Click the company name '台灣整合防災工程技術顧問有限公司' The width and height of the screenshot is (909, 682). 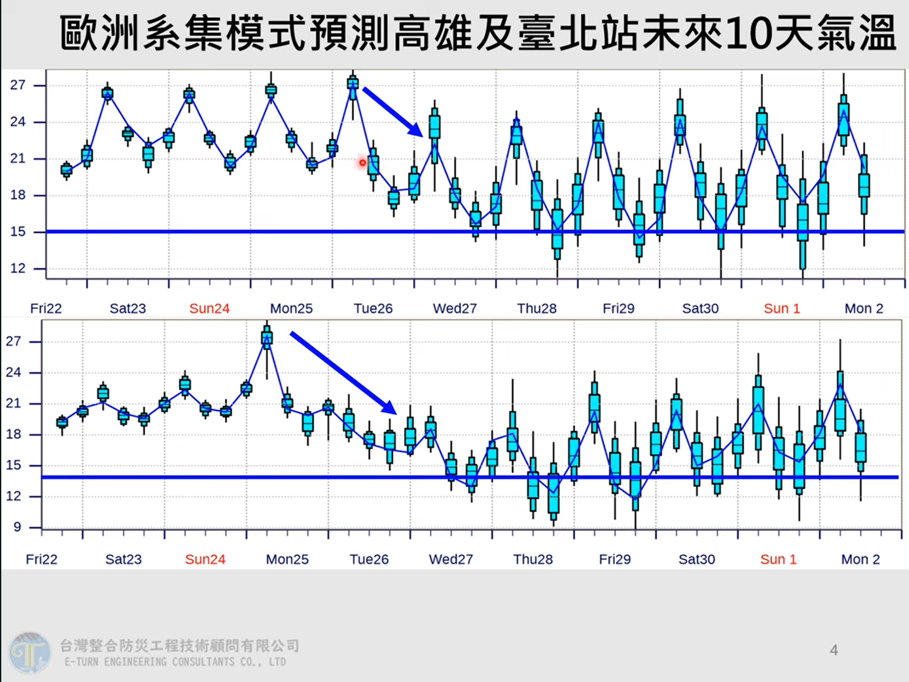click(180, 645)
